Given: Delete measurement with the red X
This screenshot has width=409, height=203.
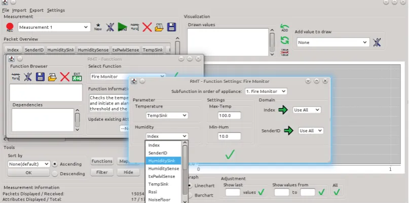Looking at the screenshot, I should [x=147, y=27].
